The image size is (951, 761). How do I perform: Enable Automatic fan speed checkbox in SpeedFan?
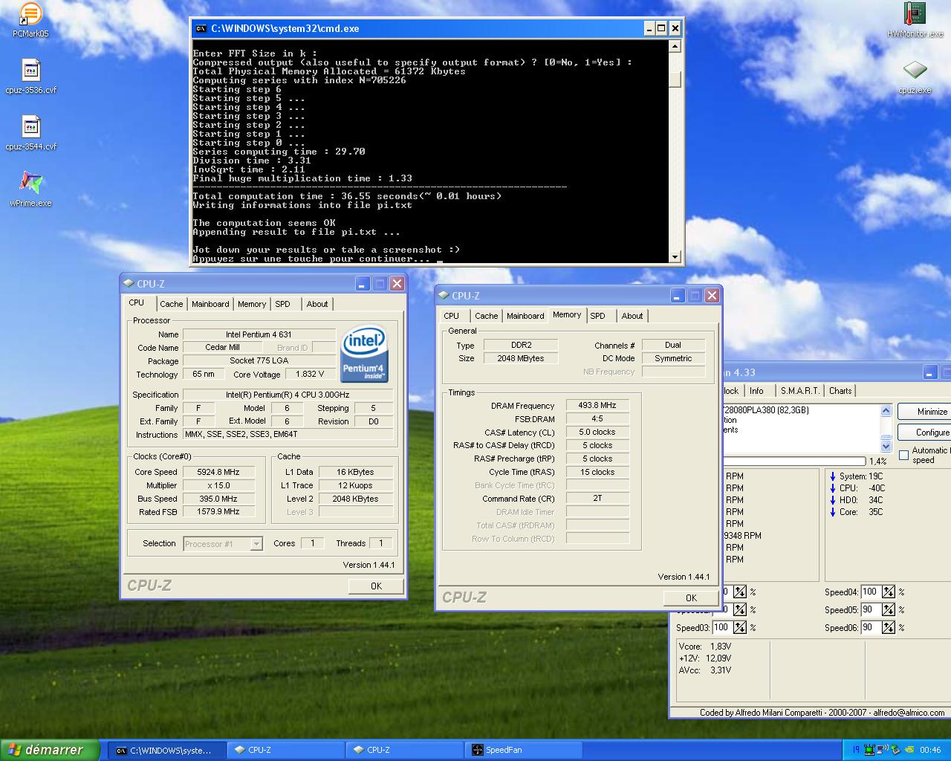coord(903,455)
